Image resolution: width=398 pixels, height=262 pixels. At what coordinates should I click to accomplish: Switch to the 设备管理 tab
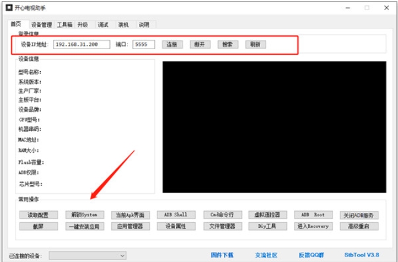tap(42, 25)
